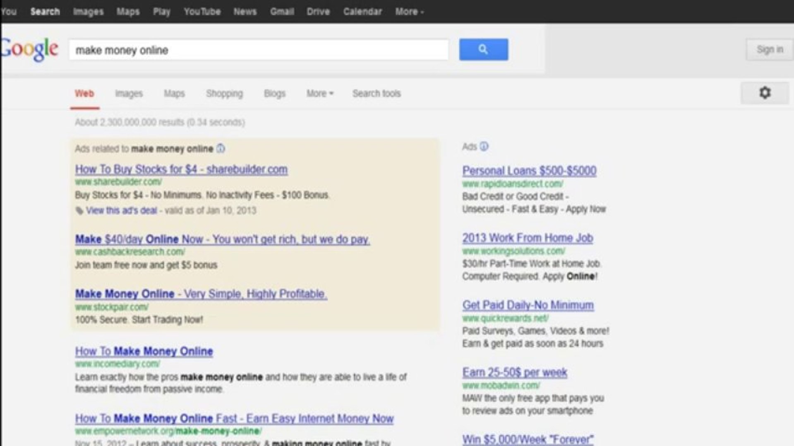Open the settings gear menu
The height and width of the screenshot is (446, 794).
tap(765, 93)
